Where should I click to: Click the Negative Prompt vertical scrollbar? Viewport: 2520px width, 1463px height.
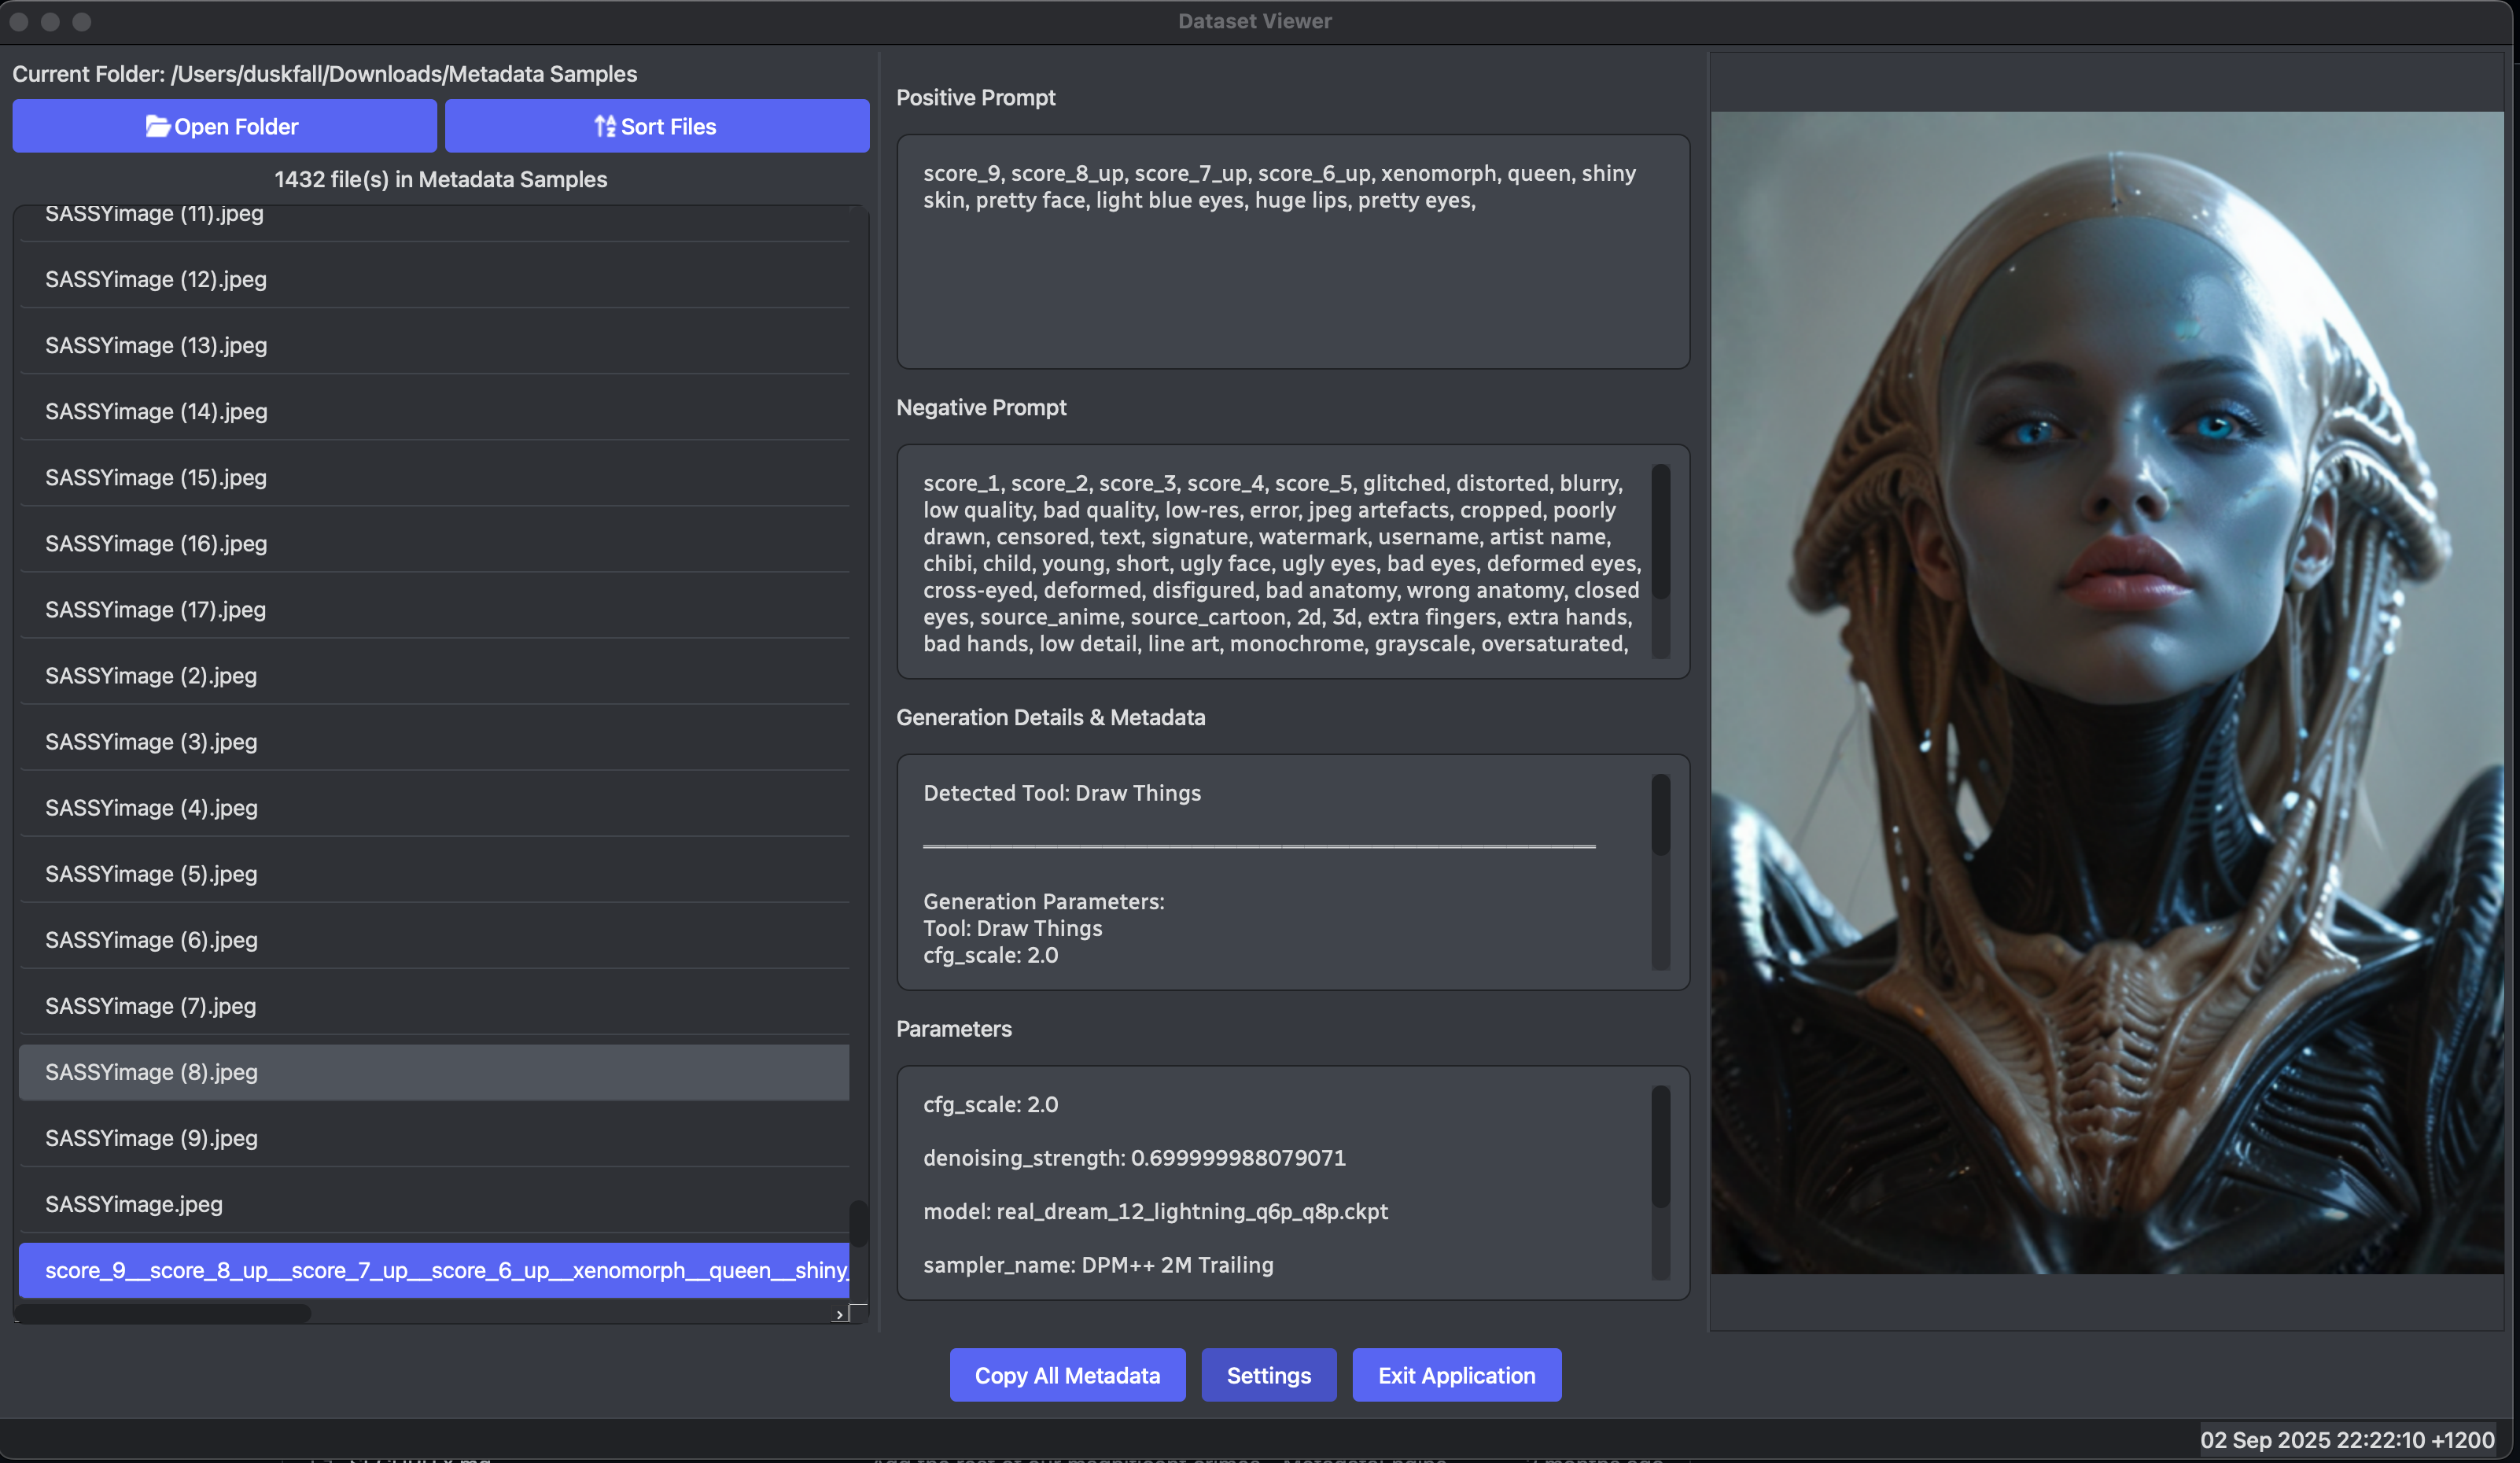tap(1660, 532)
